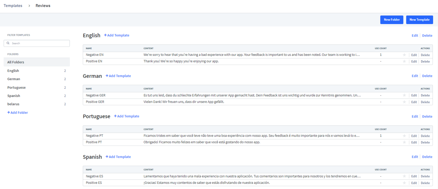Screen dimensions: 438x189
Task: Go to Templates breadcrumb
Action: pyautogui.click(x=13, y=6)
